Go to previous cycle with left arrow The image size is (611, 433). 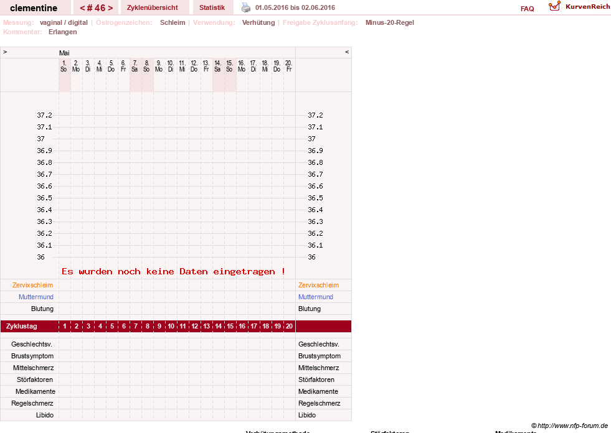(82, 8)
